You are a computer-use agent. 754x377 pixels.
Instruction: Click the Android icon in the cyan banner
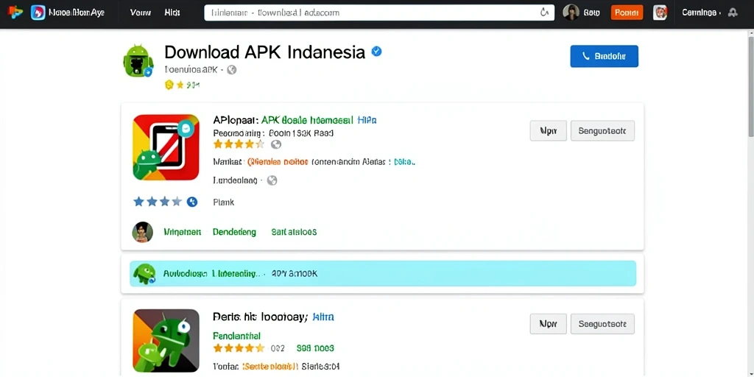pos(144,274)
